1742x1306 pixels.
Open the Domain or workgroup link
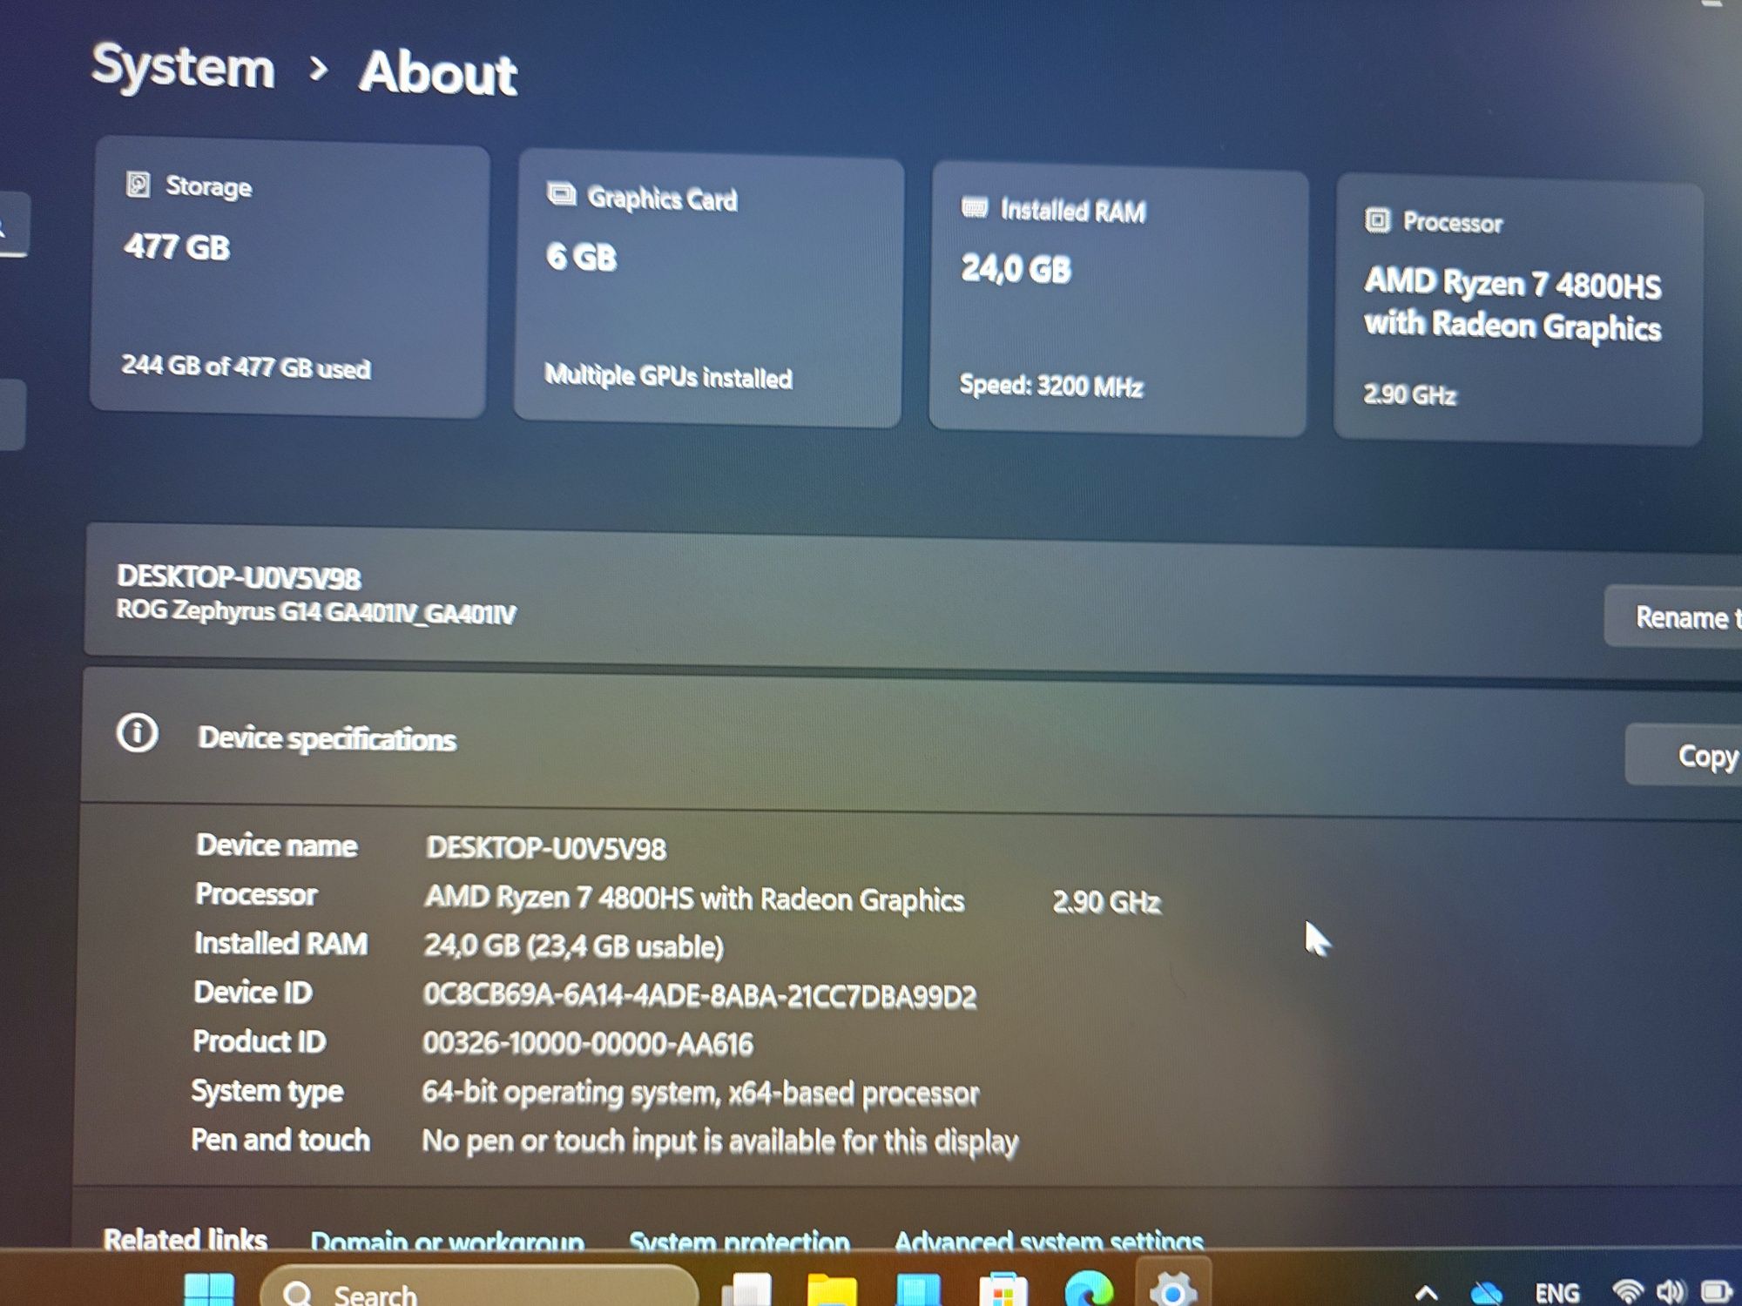[448, 1242]
